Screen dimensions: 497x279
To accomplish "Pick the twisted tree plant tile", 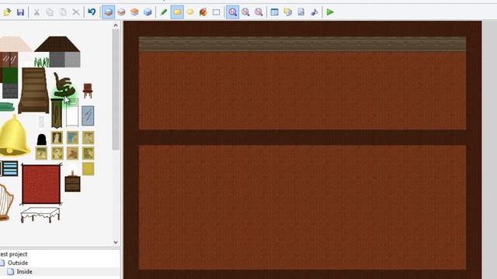I will tap(64, 85).
